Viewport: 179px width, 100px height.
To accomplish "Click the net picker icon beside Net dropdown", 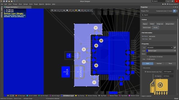I will pos(175,47).
